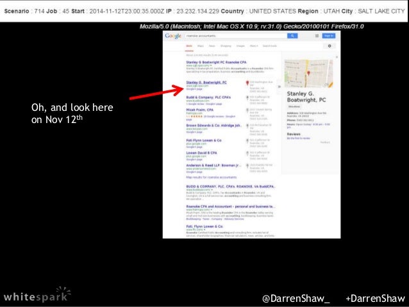This screenshot has height=307, width=409.
Task: Click the Mozilla/5.0 user agent string
Action: click(x=251, y=26)
